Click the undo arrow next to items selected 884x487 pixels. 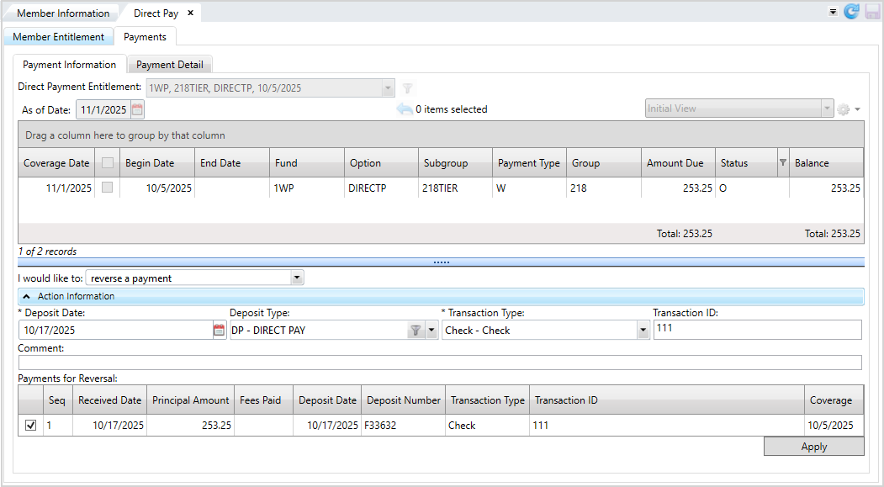405,109
